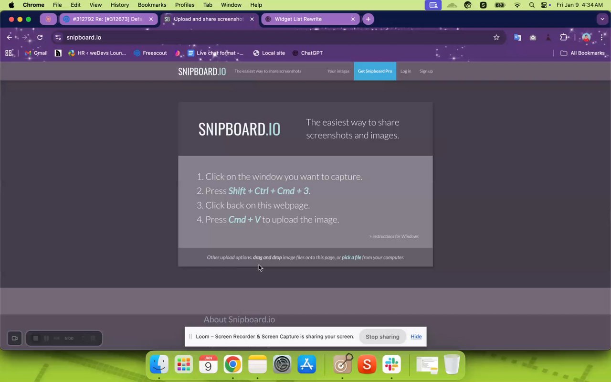Switch to the Widget List Rewrite tab

coord(310,19)
